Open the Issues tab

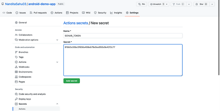coord(21,13)
